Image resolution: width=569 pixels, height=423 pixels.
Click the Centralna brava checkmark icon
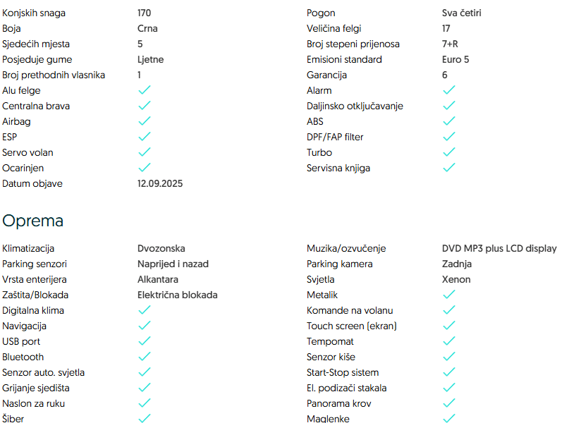coord(145,106)
